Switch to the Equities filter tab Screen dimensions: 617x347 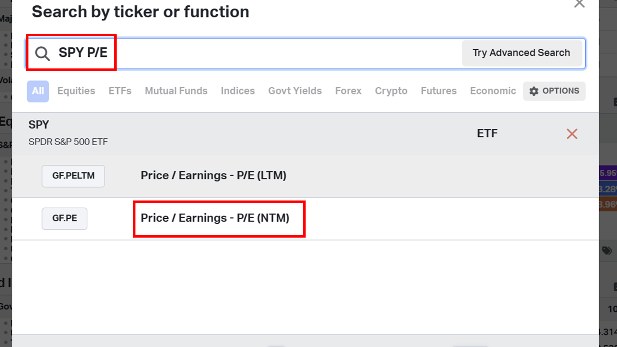tap(76, 91)
